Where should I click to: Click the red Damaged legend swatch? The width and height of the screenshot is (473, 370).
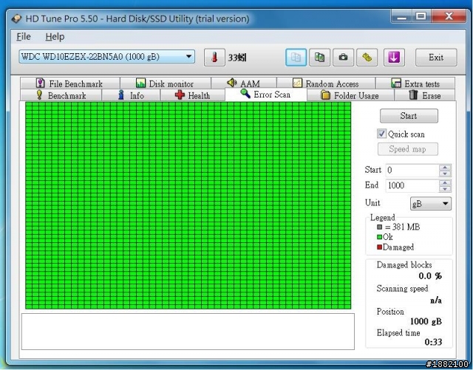[x=379, y=247]
